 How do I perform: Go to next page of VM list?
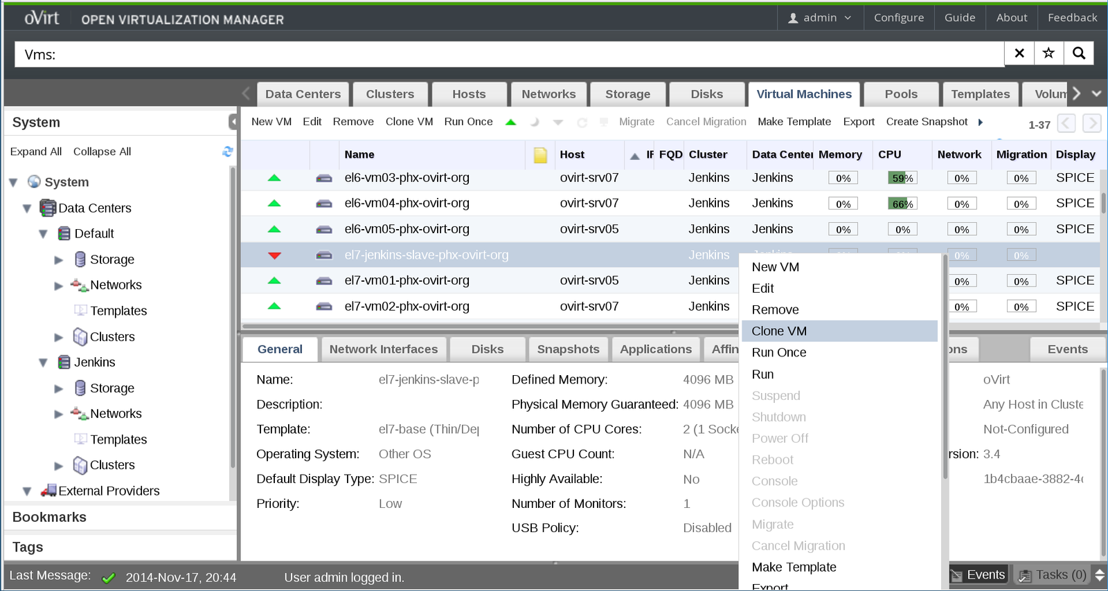[1092, 123]
